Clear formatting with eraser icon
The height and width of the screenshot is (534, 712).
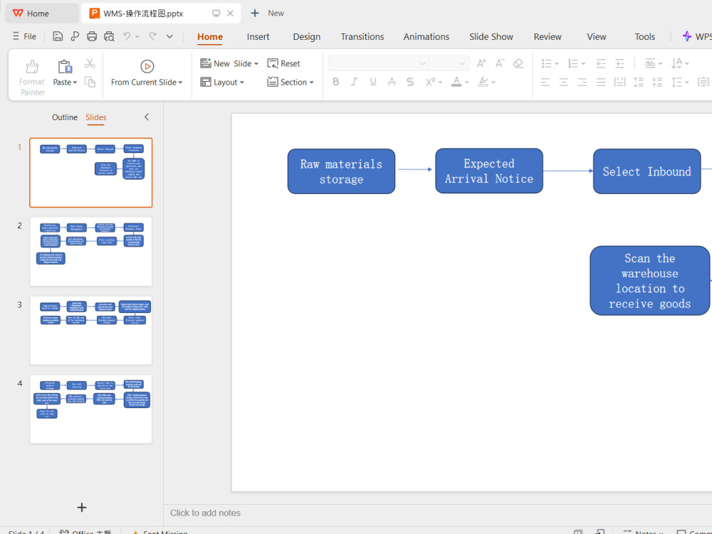click(518, 63)
